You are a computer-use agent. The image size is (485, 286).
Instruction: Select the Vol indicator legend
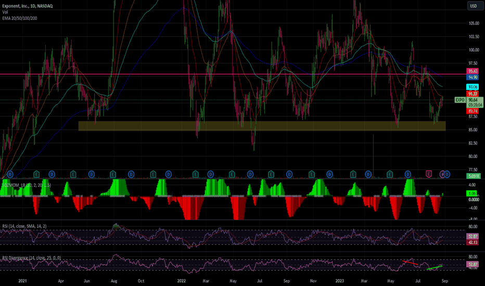click(x=5, y=12)
